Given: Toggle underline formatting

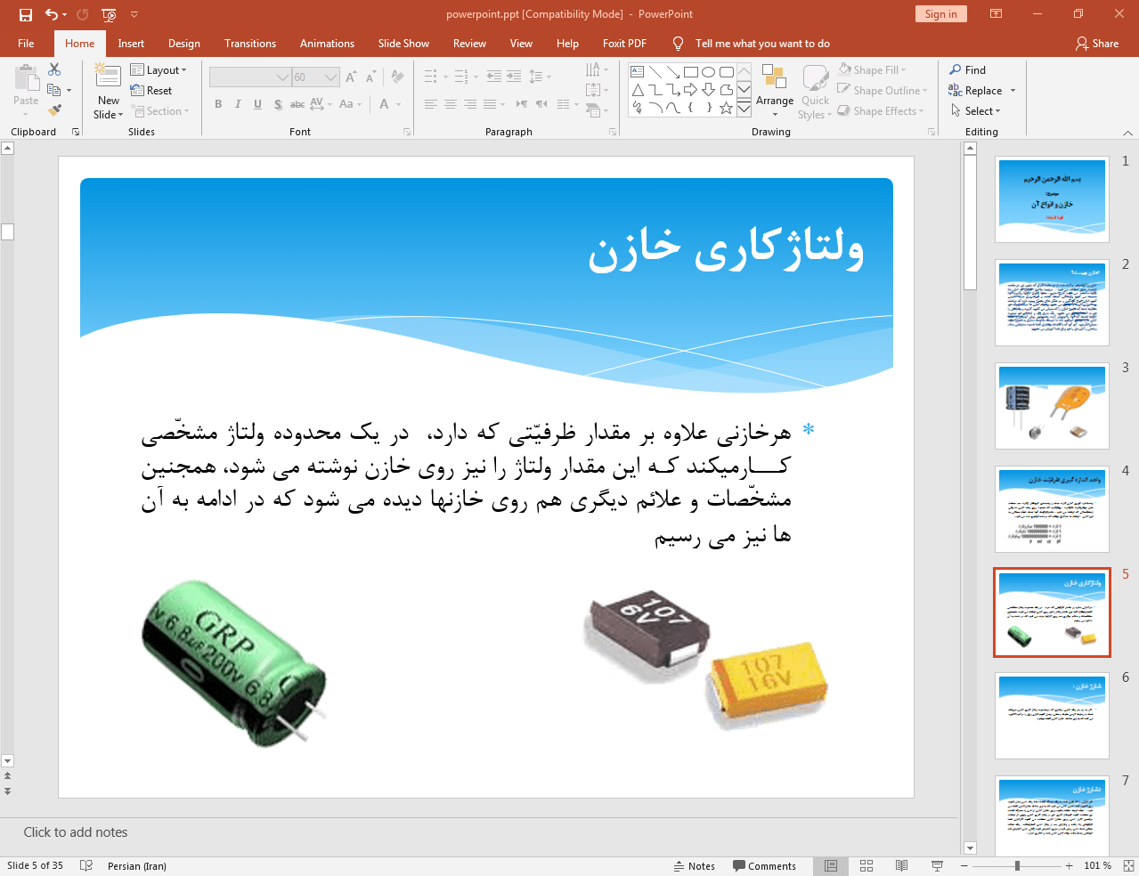Looking at the screenshot, I should point(257,104).
